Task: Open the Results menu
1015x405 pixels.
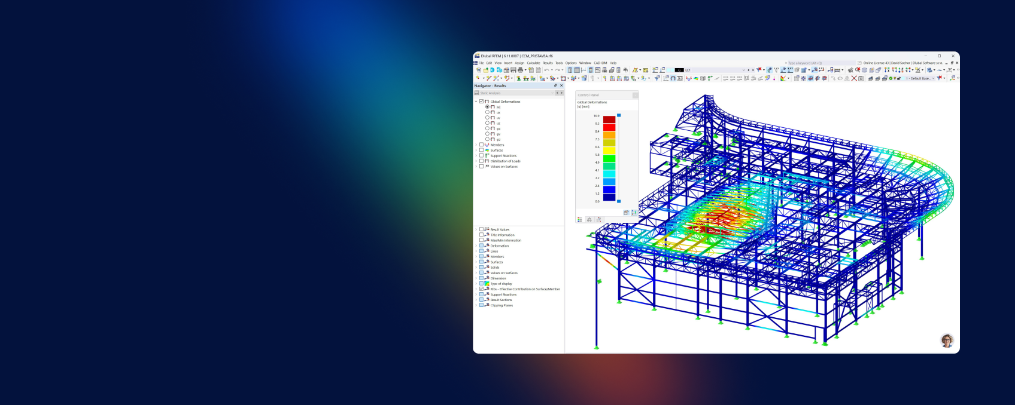Action: (548, 63)
